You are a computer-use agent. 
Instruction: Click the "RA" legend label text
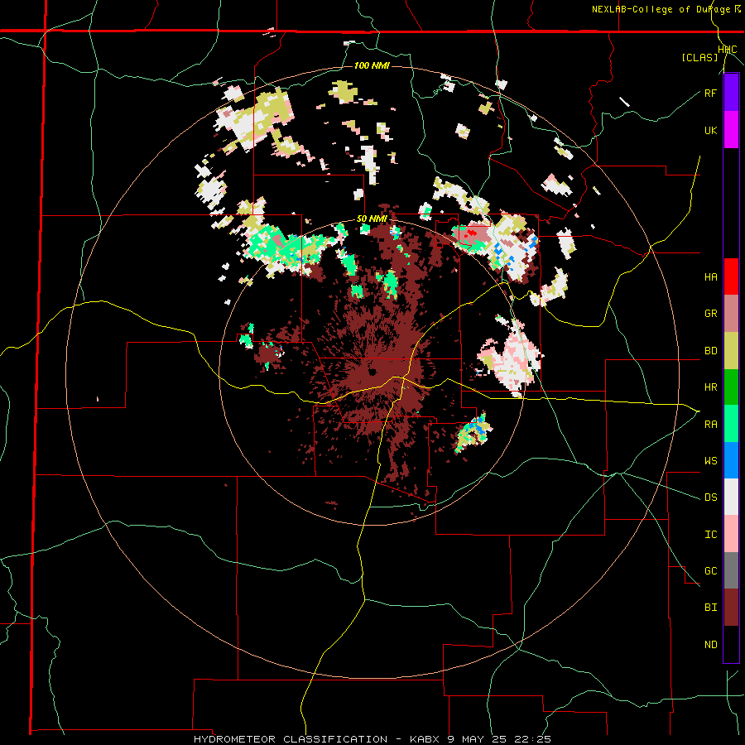click(710, 425)
